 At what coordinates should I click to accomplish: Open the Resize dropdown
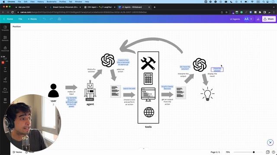coord(32,19)
